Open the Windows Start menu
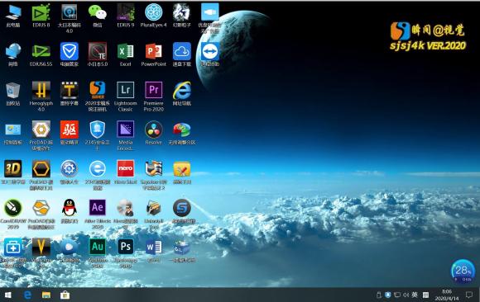The width and height of the screenshot is (480, 302). 8,295
